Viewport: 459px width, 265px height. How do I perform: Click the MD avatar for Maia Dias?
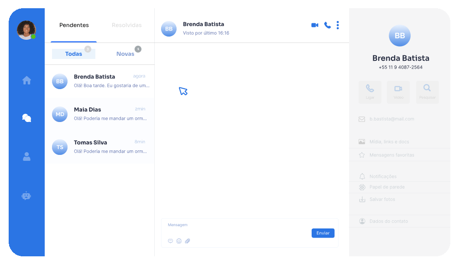point(60,114)
